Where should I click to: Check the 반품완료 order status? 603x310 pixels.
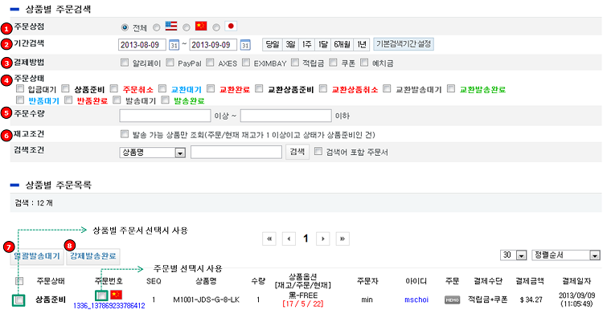click(69, 100)
